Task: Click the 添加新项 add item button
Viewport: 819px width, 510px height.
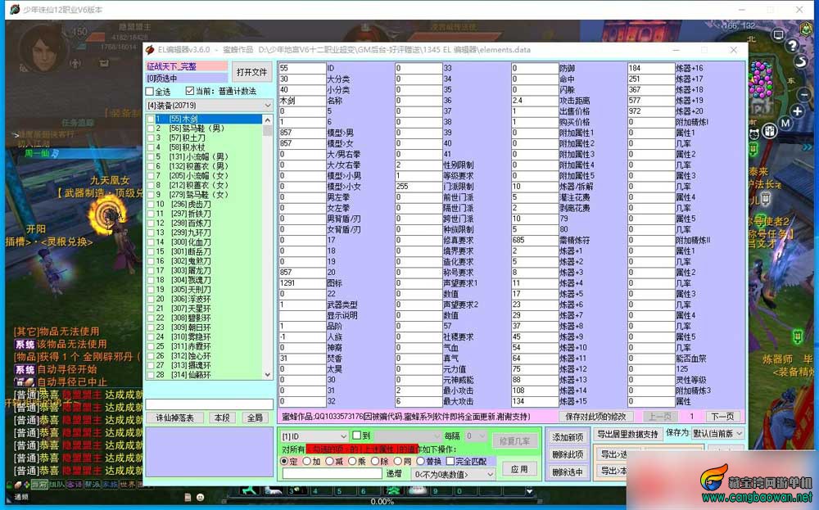Action: pos(568,437)
